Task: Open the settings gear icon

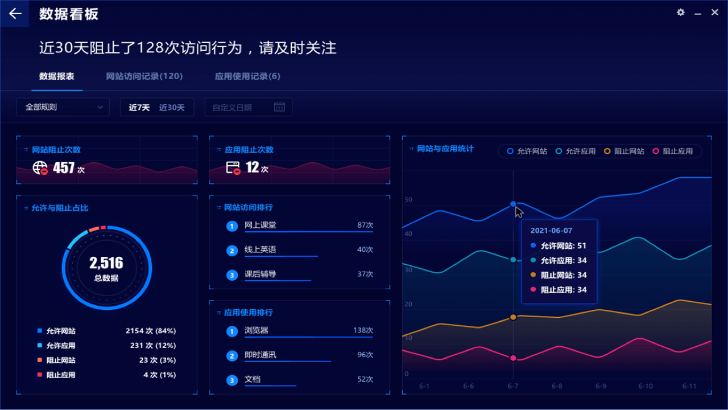Action: pos(681,13)
